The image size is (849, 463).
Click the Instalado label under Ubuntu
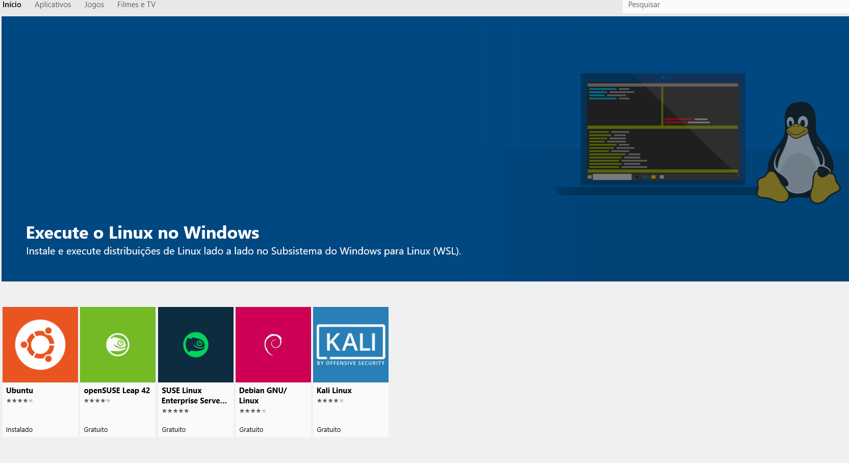[19, 430]
